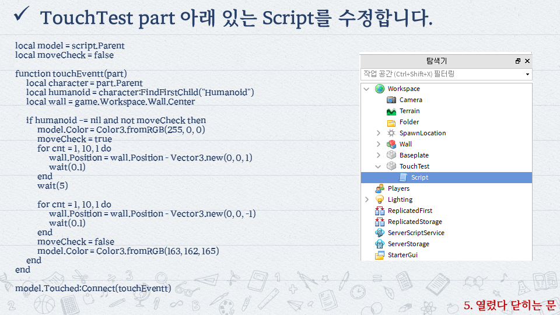Click the StarterGui icon

coord(380,255)
